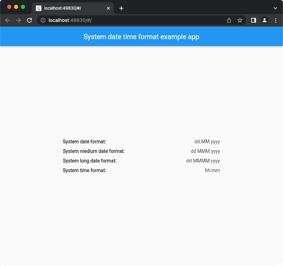
Task: Click the 'dd MMM yyyy' value
Action: coord(205,151)
